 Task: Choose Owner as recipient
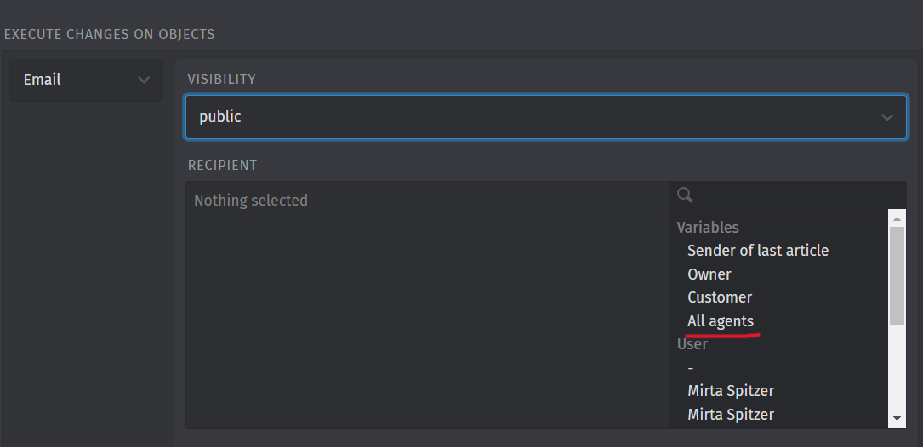(709, 274)
